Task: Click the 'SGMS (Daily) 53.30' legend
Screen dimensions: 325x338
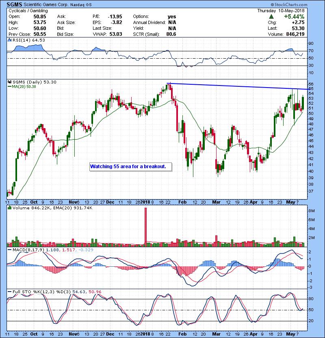Action: pyautogui.click(x=35, y=82)
